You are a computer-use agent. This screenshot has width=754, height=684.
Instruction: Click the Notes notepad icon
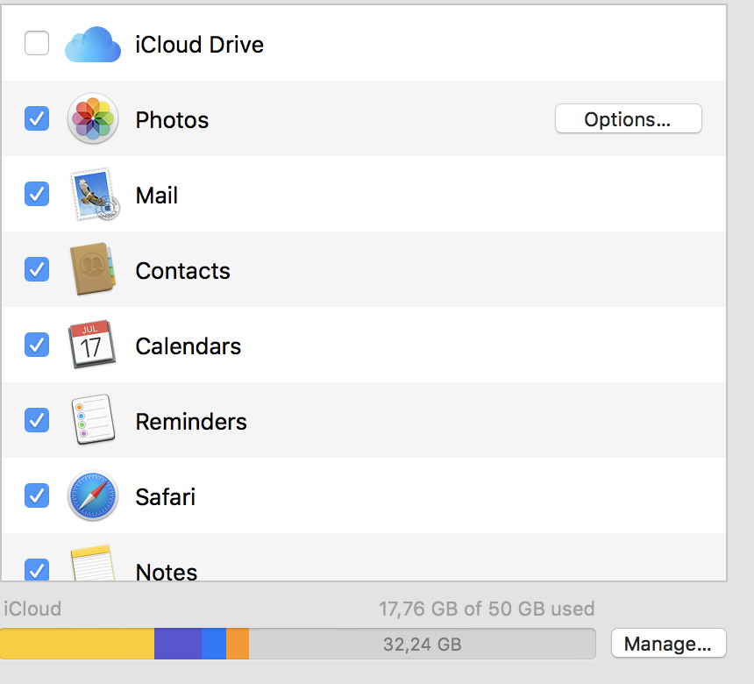(92, 565)
